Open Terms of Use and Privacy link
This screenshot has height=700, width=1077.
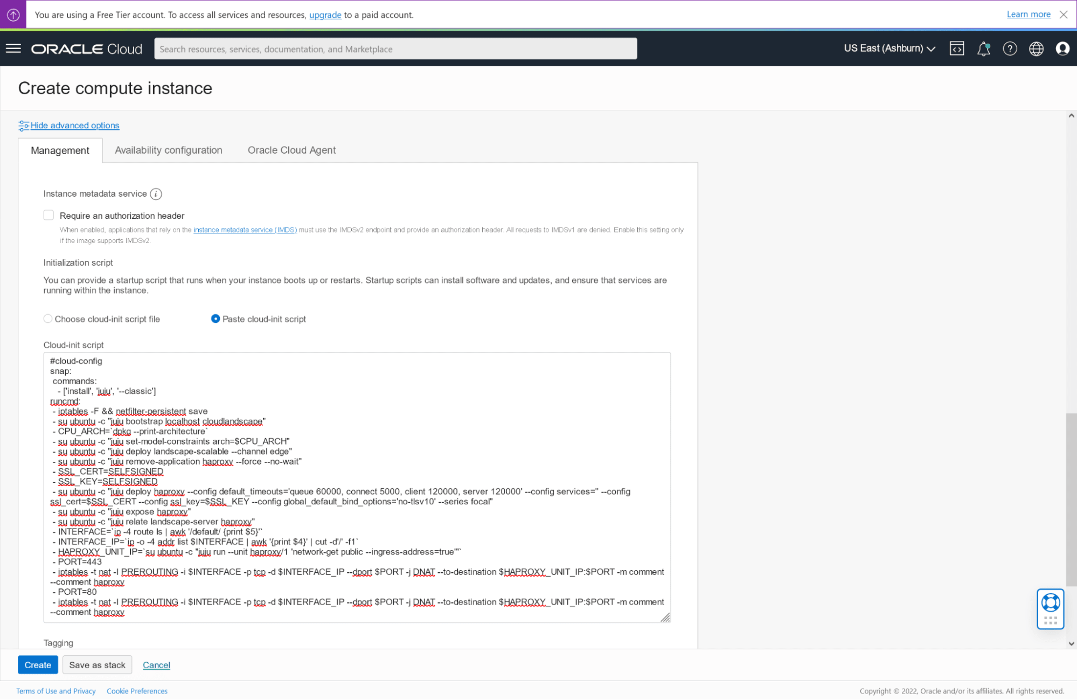pyautogui.click(x=55, y=691)
